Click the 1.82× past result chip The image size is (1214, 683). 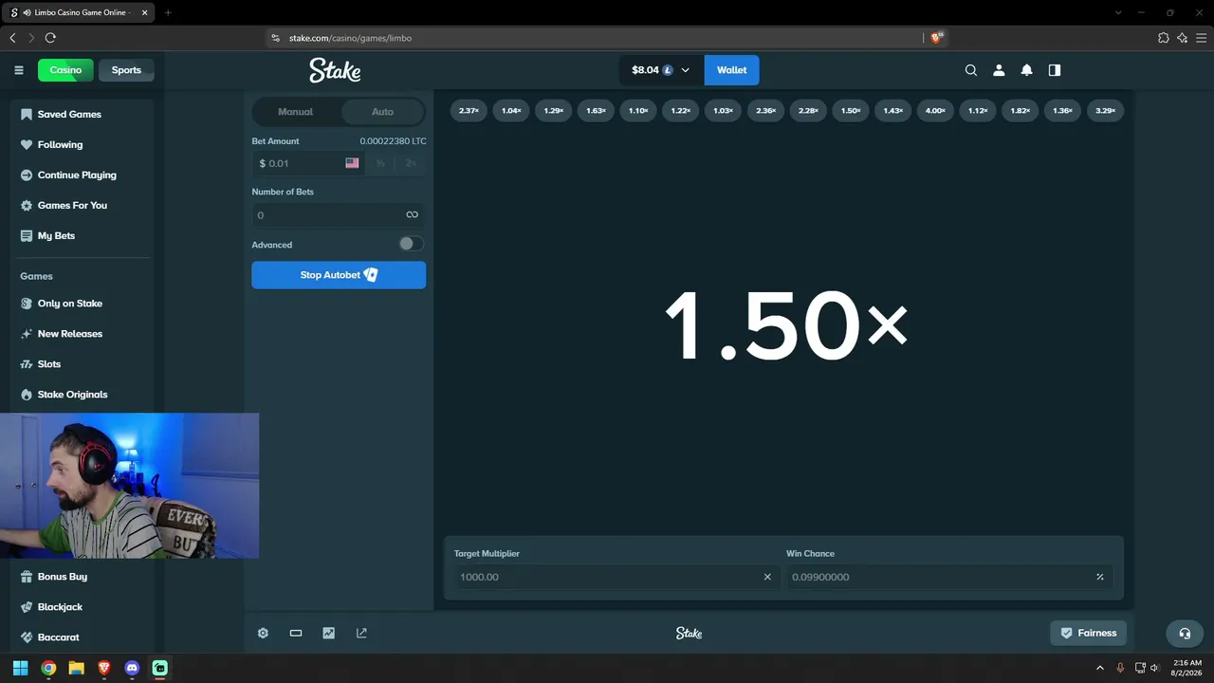[x=1021, y=111]
